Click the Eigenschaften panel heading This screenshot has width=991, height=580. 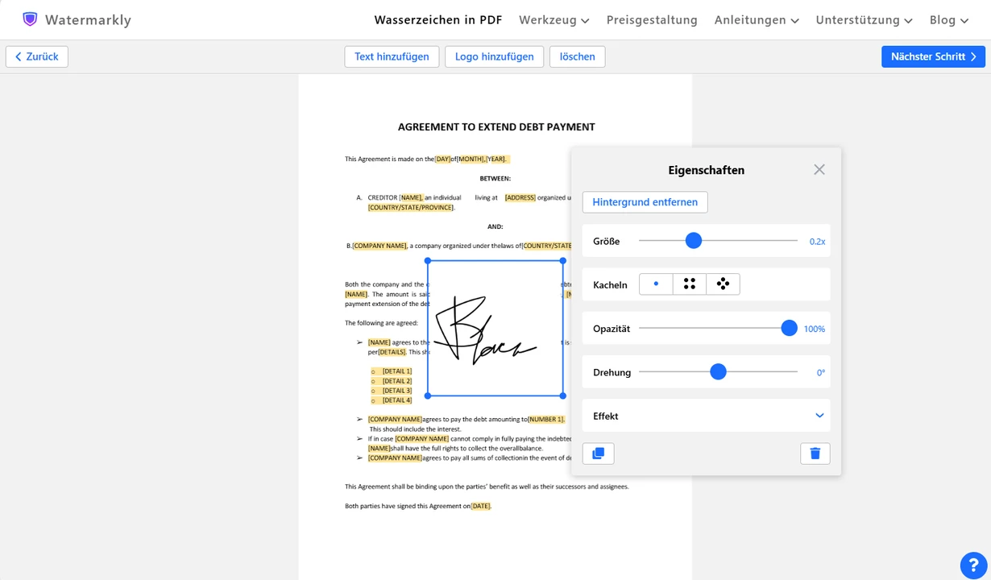click(706, 170)
